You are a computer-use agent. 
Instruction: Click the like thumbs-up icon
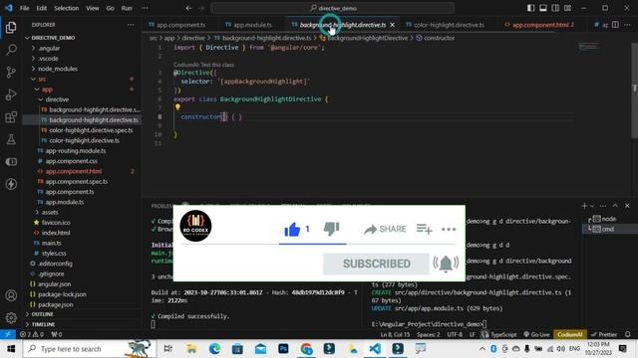click(x=292, y=230)
